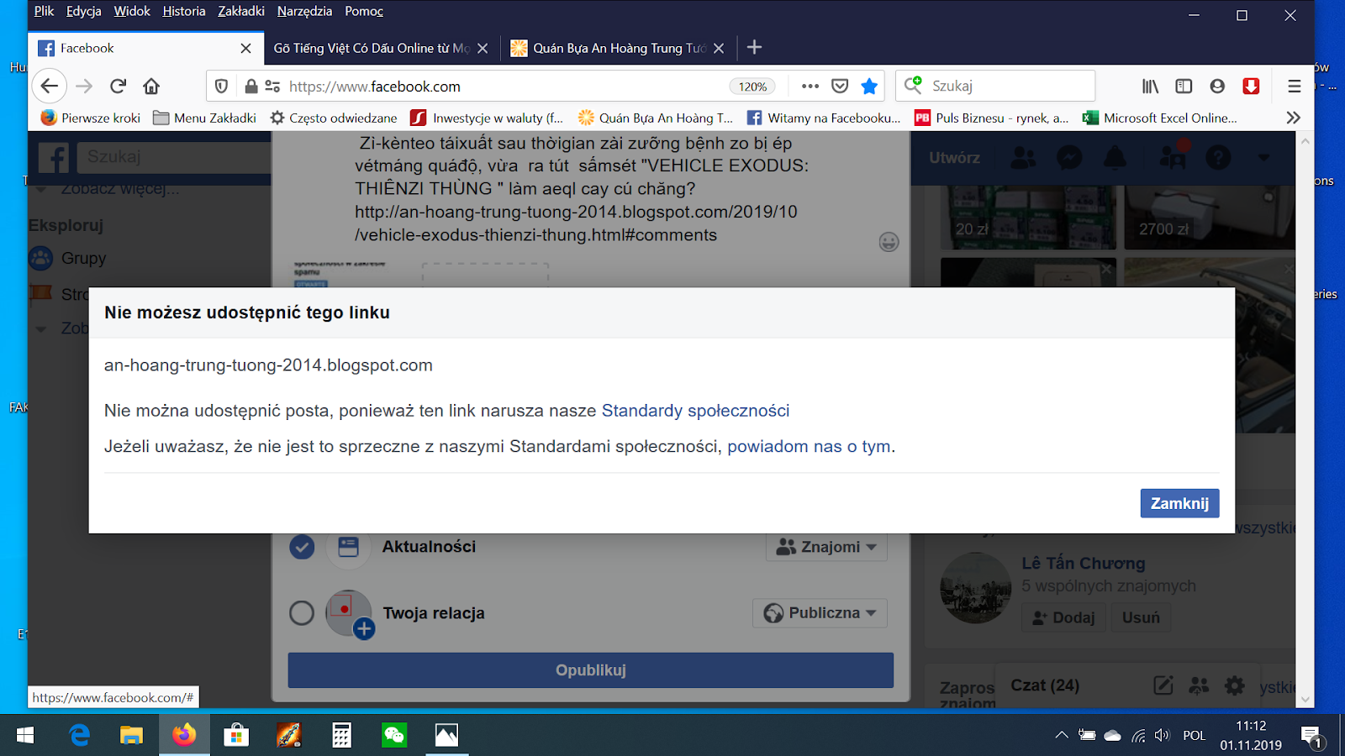Open Facebook notifications bell
This screenshot has height=756, width=1345.
click(x=1116, y=157)
